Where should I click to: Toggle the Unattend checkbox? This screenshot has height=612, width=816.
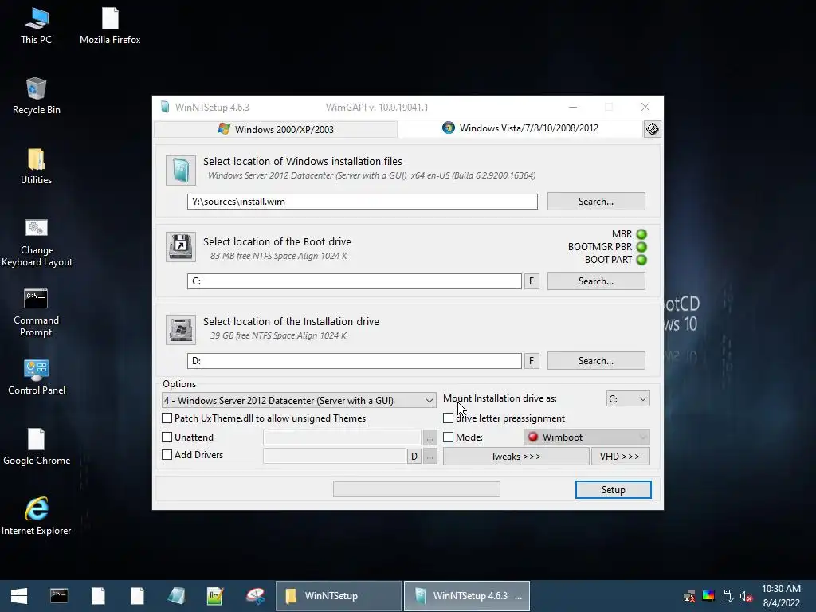point(167,437)
